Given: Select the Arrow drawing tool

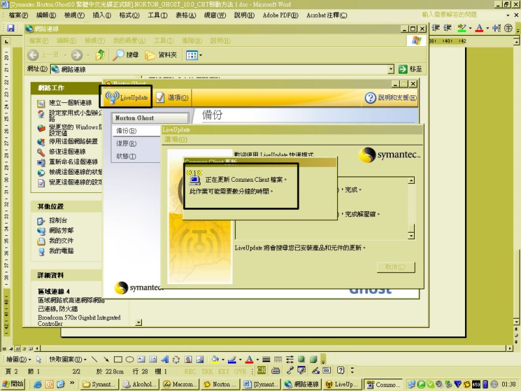Looking at the screenshot, I should pos(106,360).
